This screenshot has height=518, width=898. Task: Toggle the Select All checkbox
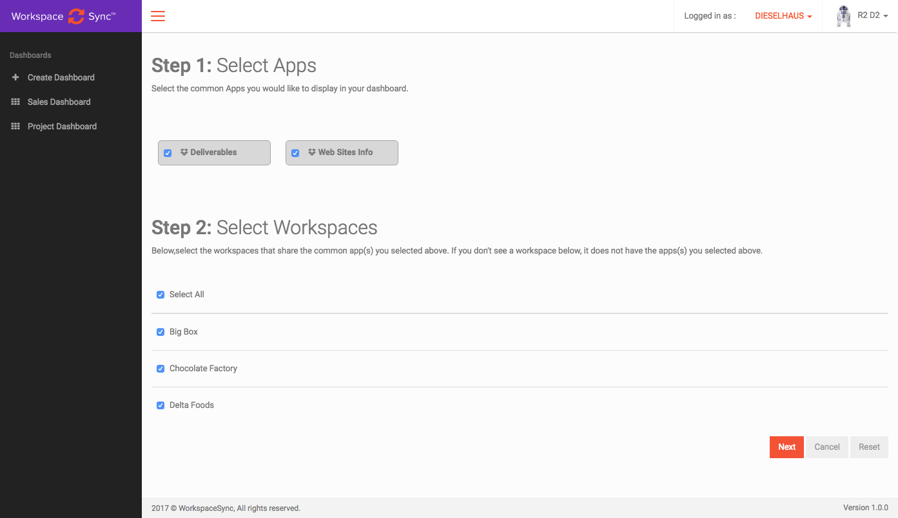pos(161,295)
